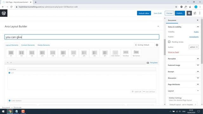Image resolution: width=203 pixels, height=114 pixels.
Task: Open the Yoast SEO icon
Action: (195, 13)
